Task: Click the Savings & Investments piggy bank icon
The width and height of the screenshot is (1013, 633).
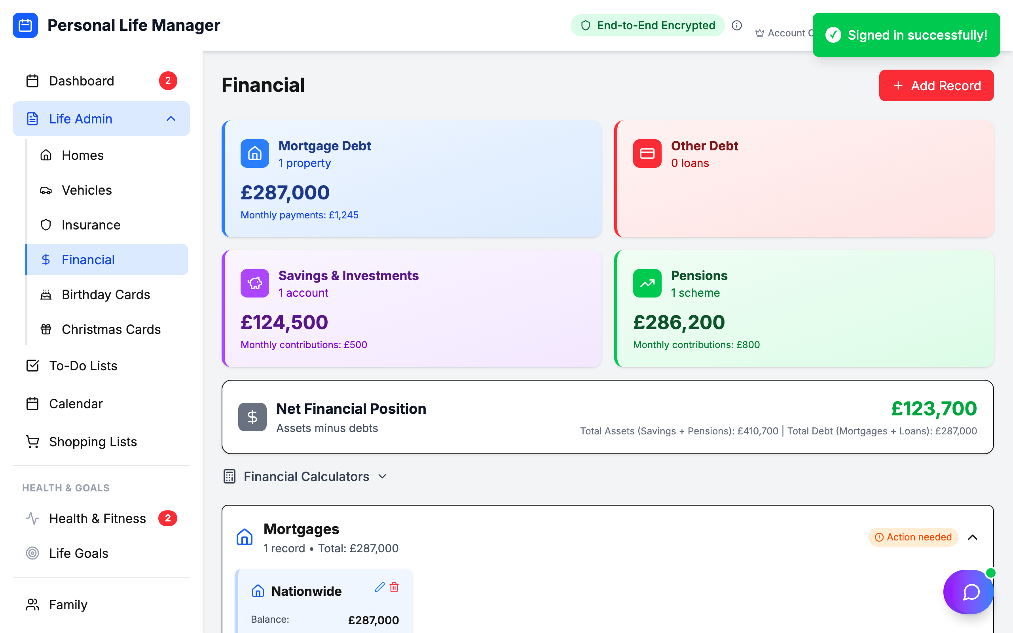Action: pos(254,283)
